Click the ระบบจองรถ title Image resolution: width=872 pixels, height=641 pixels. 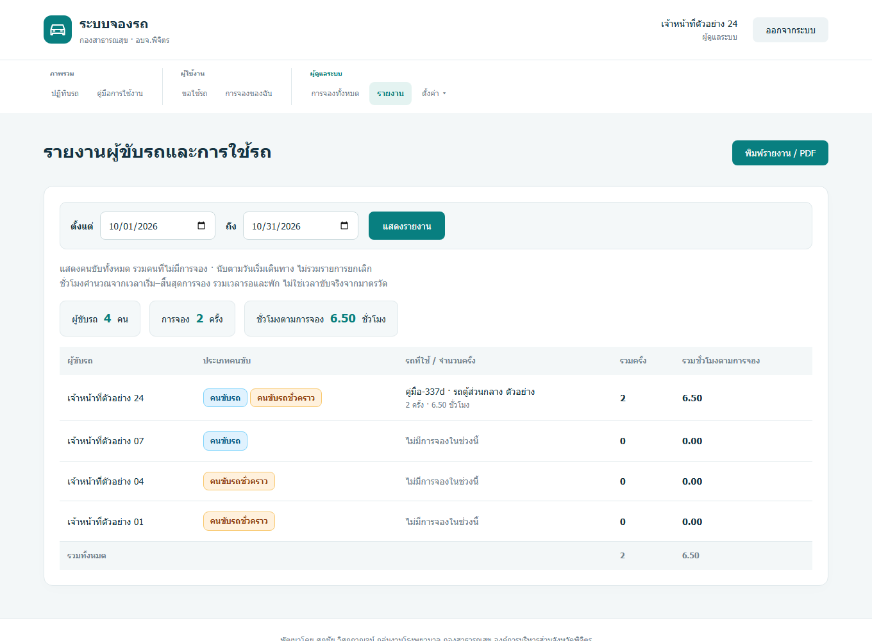point(113,24)
